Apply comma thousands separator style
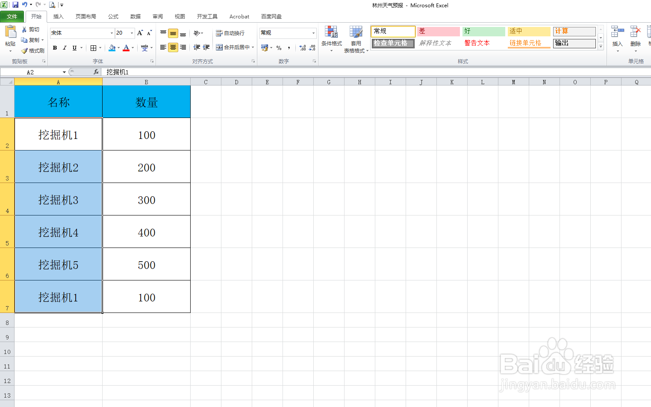 click(289, 48)
